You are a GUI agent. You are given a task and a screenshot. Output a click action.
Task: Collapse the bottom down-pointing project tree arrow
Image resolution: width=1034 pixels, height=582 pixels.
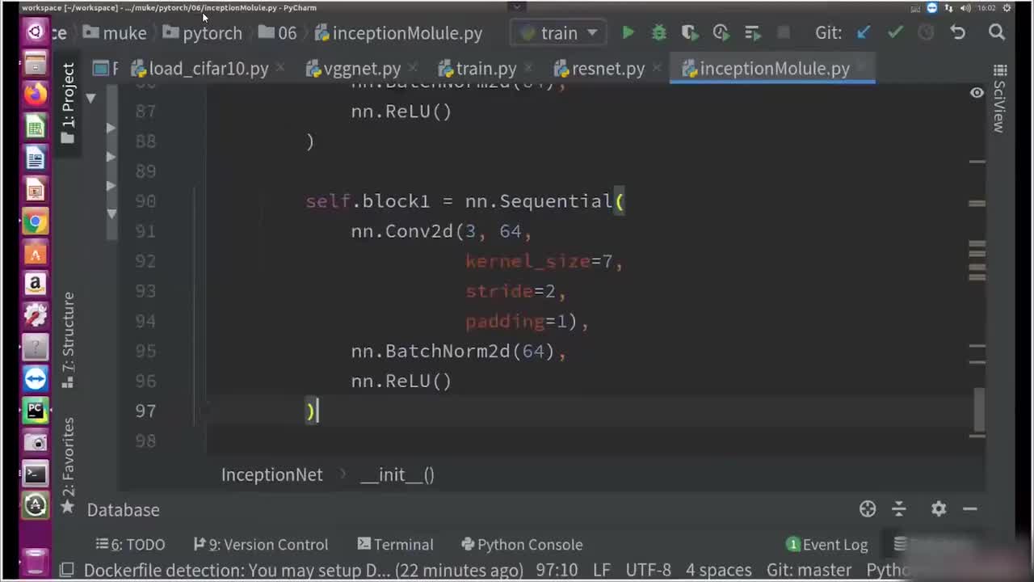pyautogui.click(x=111, y=213)
